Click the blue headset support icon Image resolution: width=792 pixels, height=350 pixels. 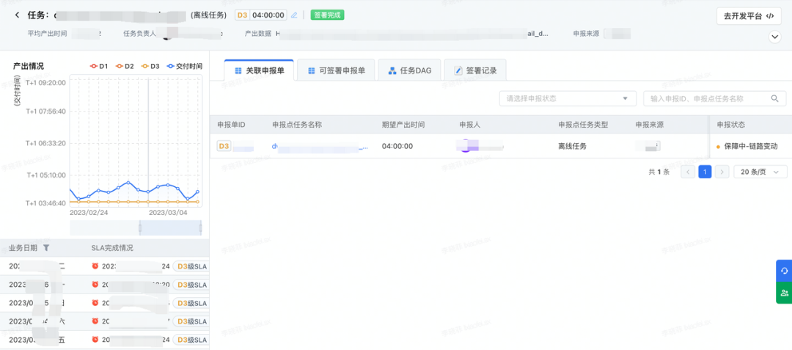(784, 271)
